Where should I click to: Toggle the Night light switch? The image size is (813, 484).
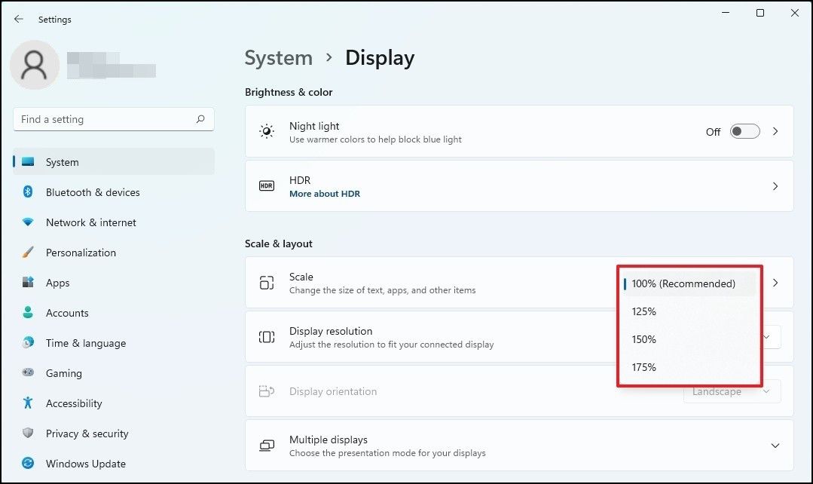[744, 132]
